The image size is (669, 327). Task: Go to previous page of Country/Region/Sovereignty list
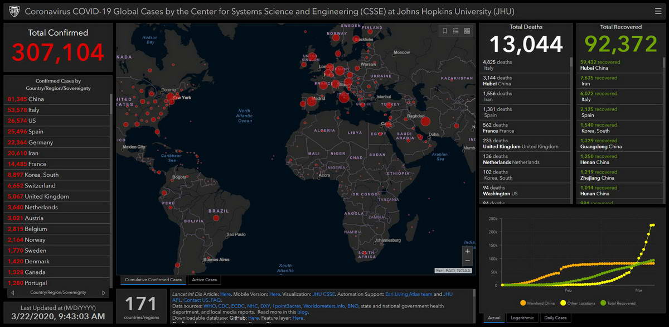coord(13,292)
